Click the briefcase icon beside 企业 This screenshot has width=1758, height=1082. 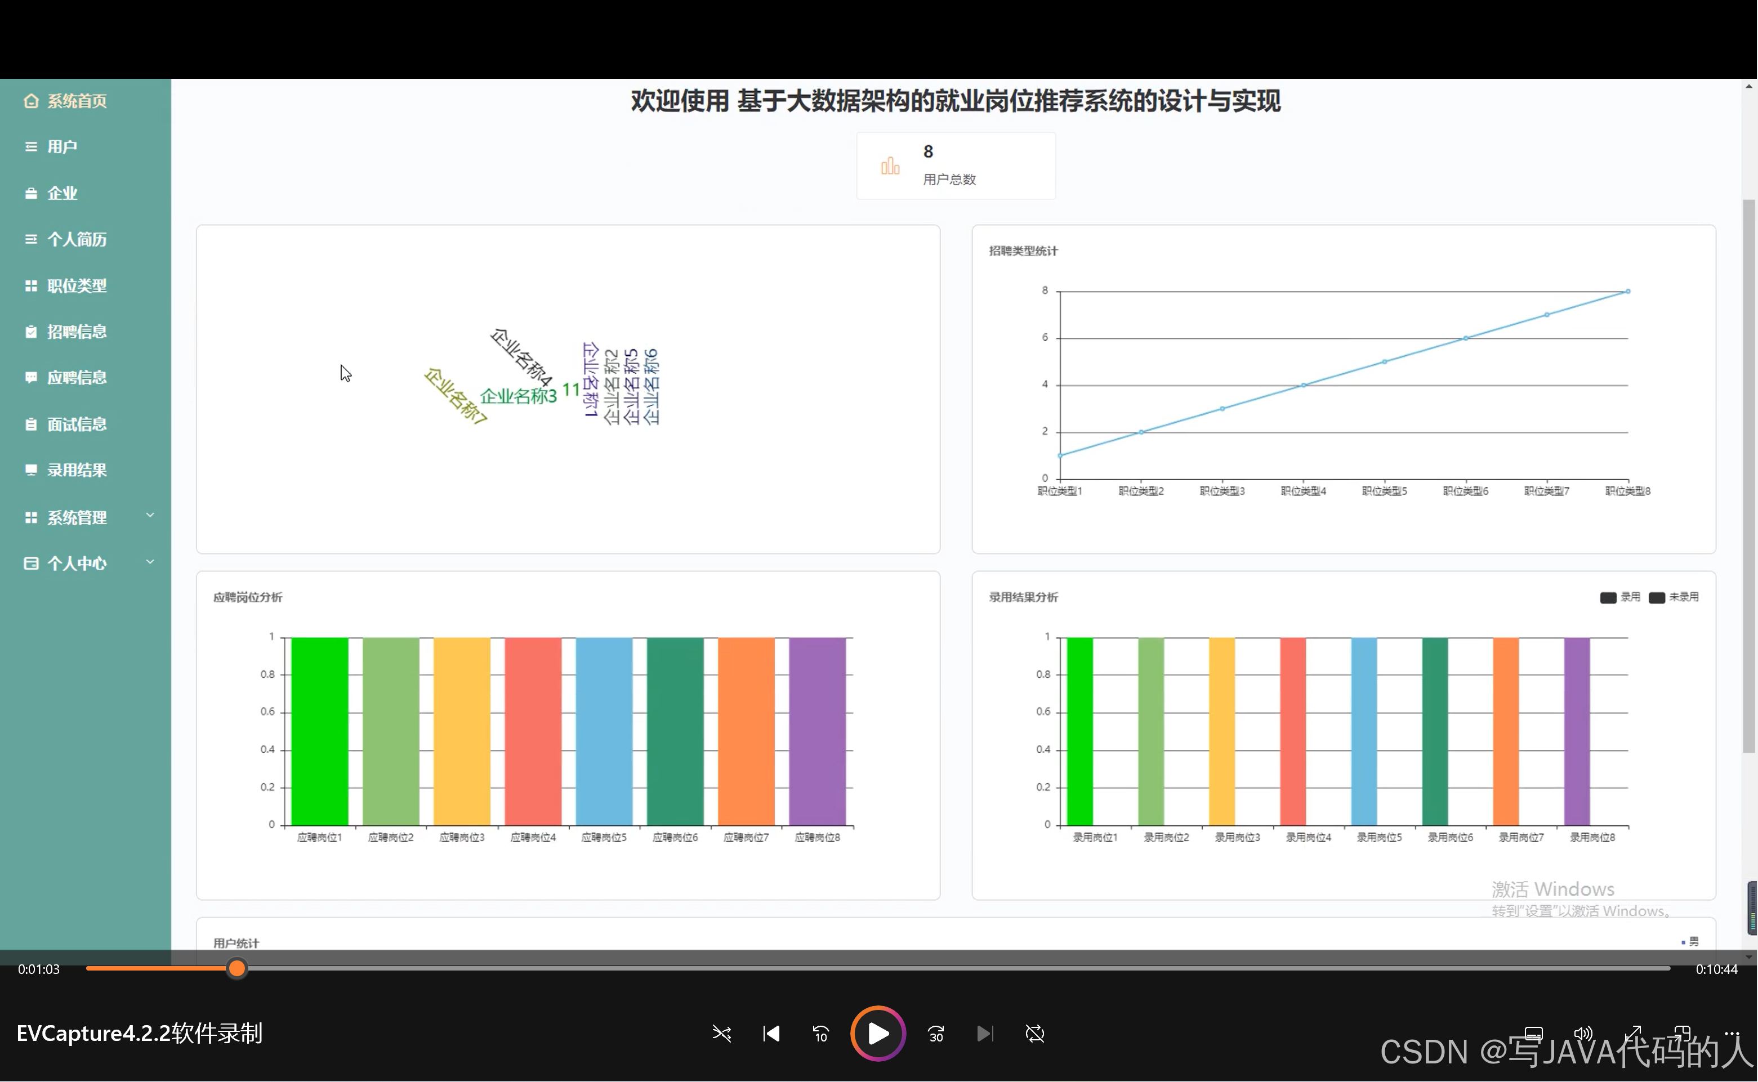pyautogui.click(x=31, y=193)
